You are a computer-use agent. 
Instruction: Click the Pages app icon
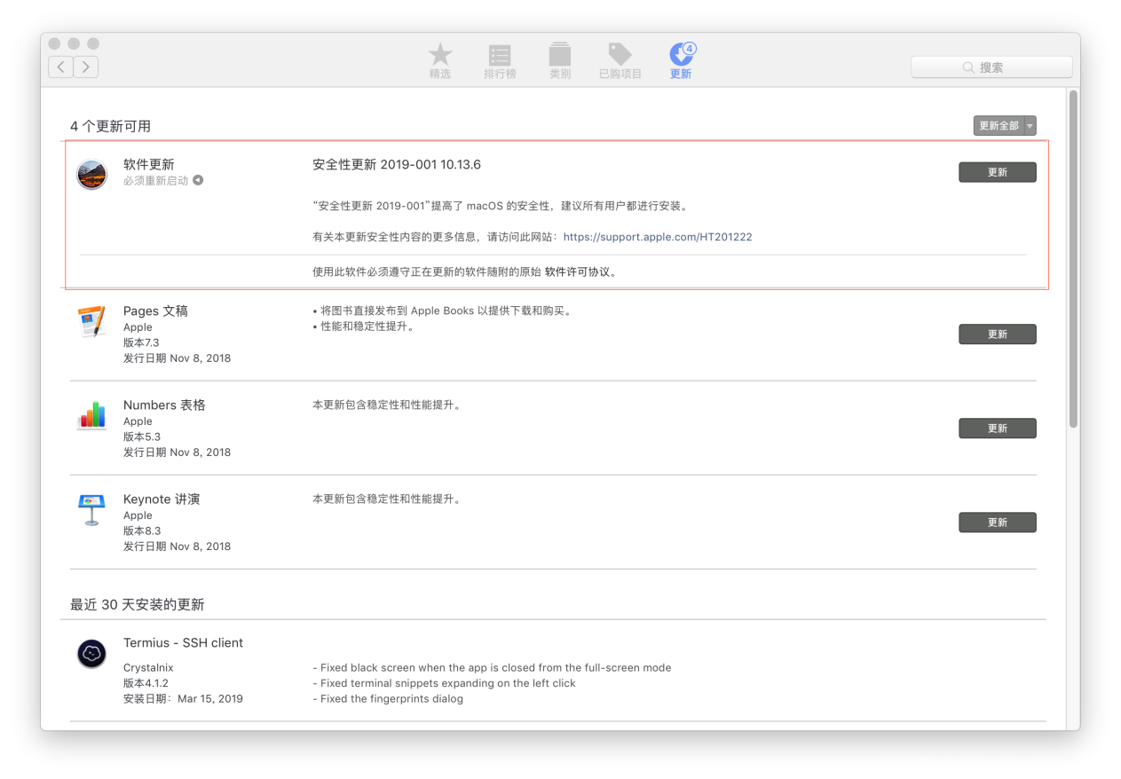(92, 321)
